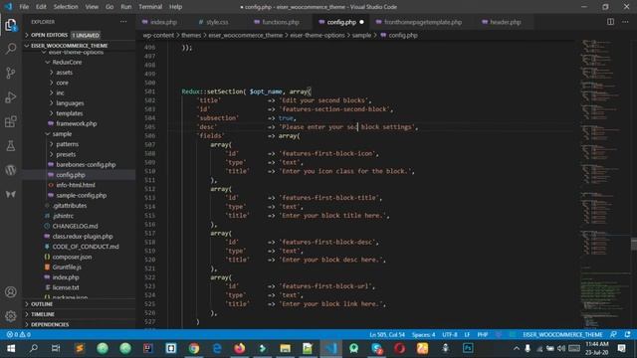Open Google Chrome from taskbar
This screenshot has width=637, height=358.
click(194, 348)
